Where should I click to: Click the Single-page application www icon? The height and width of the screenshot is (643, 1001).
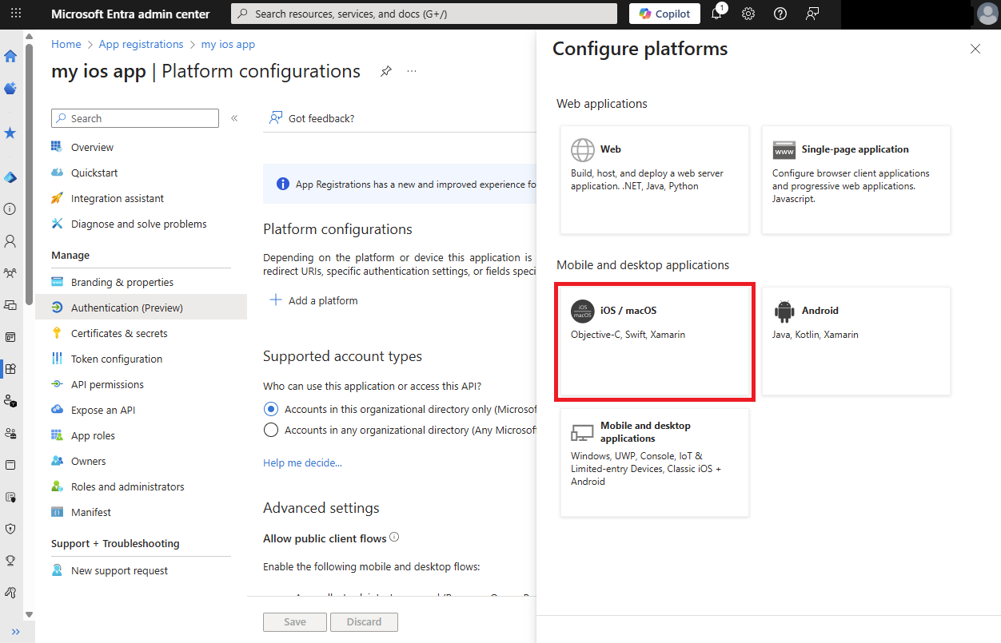click(784, 150)
